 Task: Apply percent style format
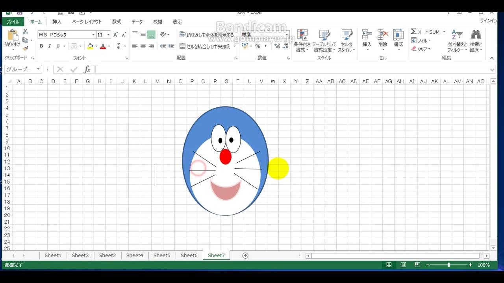(x=258, y=46)
